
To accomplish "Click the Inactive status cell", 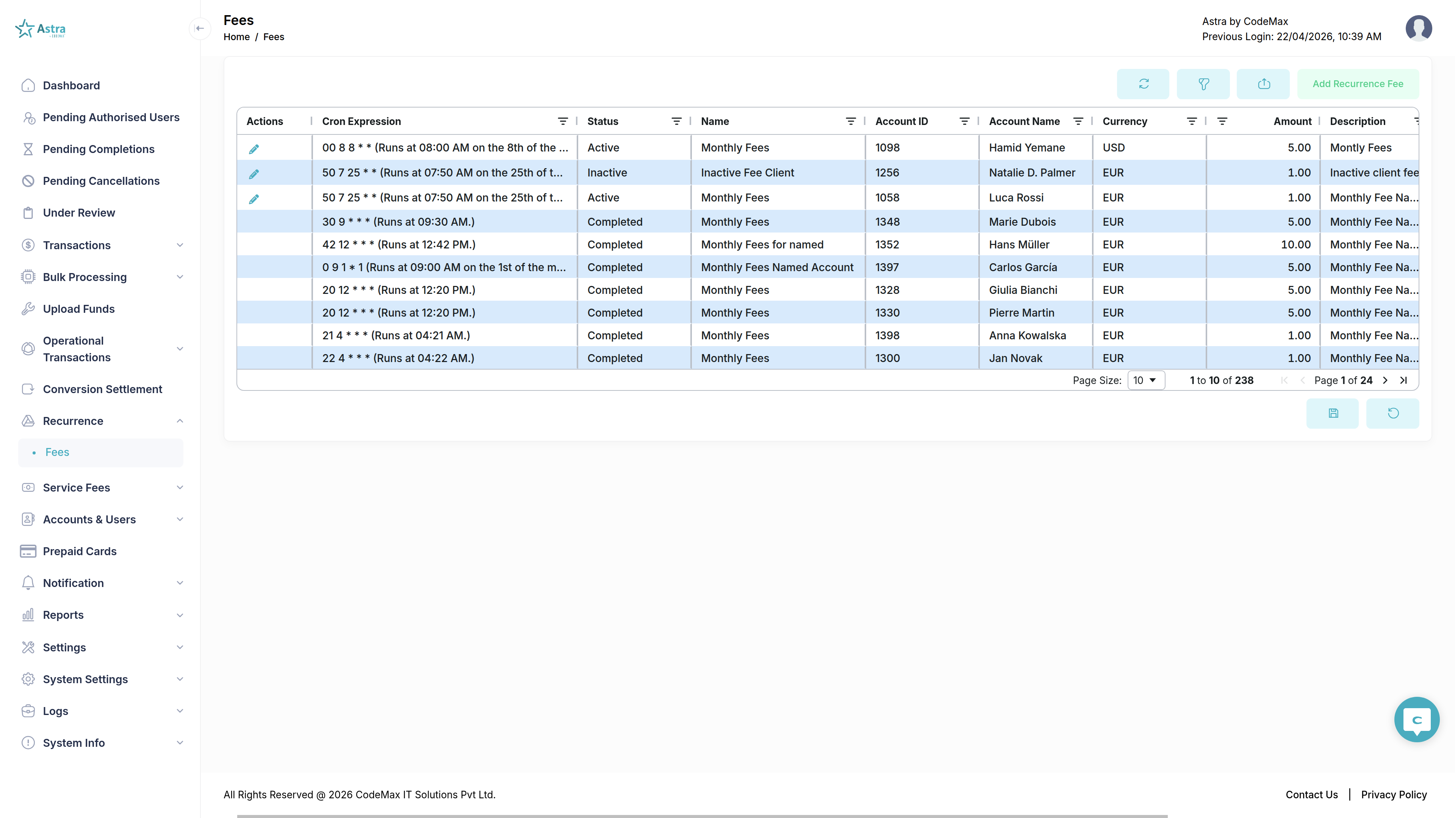I will pos(634,173).
